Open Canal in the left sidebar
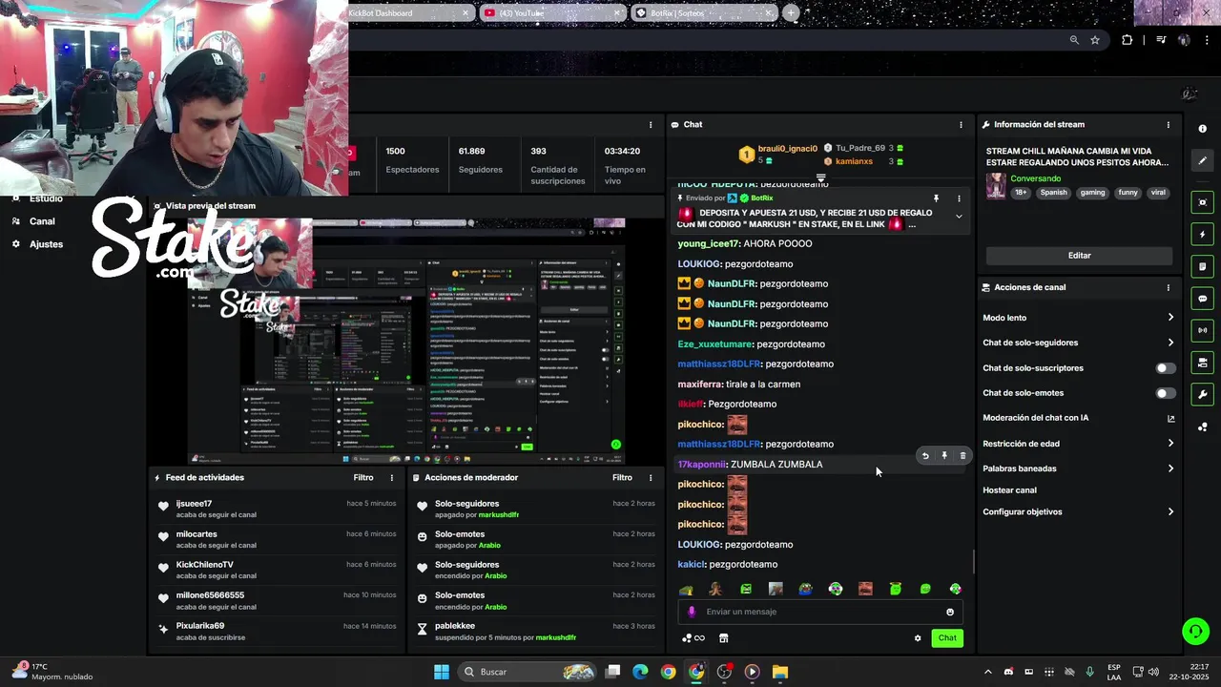Image resolution: width=1221 pixels, height=687 pixels. pyautogui.click(x=42, y=221)
